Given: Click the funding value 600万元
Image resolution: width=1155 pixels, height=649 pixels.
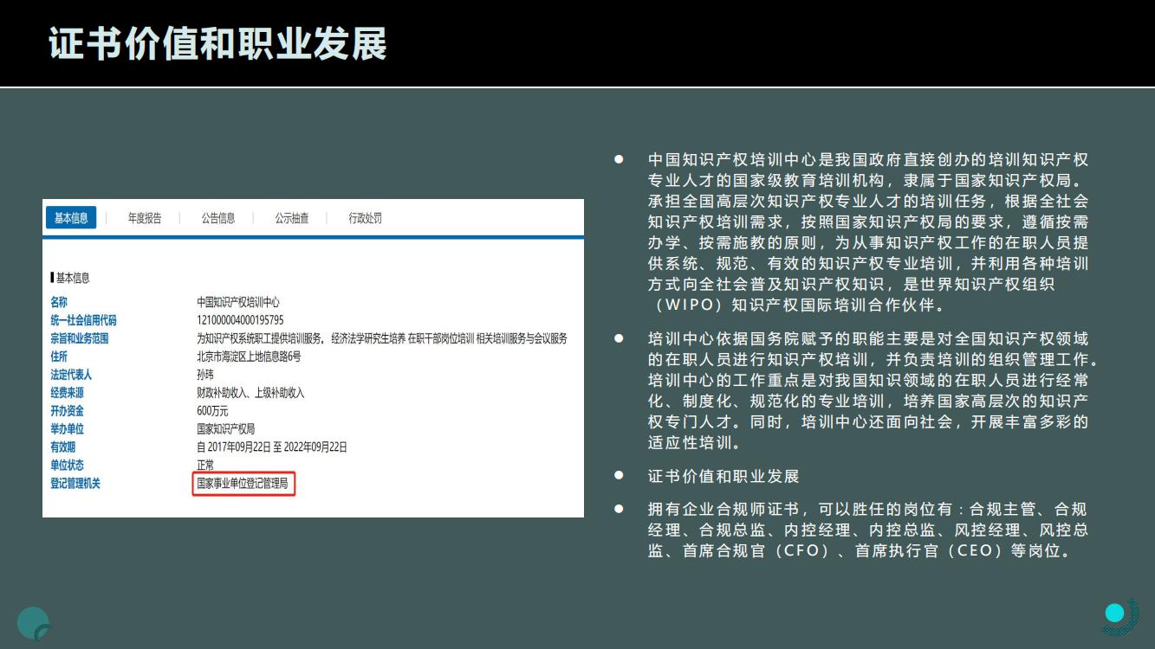Looking at the screenshot, I should click(211, 411).
